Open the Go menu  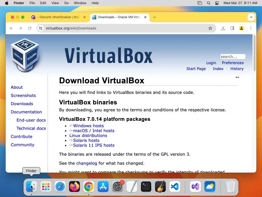click(x=67, y=3)
